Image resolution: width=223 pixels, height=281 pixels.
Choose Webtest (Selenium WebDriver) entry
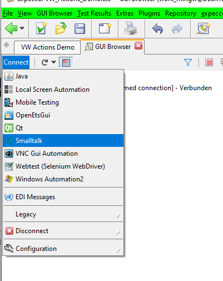[x=63, y=166]
